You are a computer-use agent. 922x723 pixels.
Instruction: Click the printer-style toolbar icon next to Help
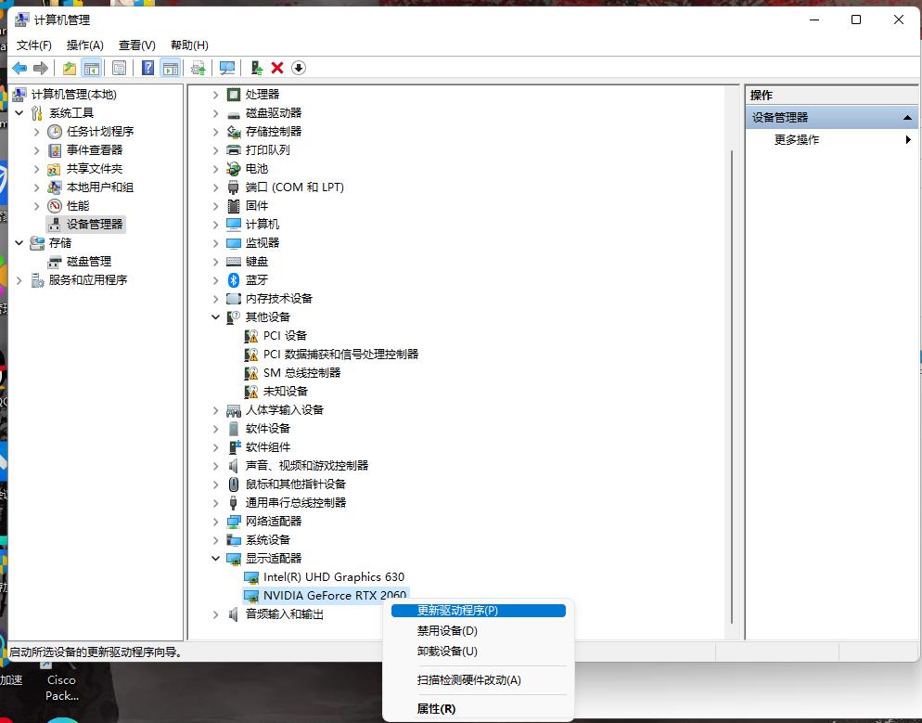click(198, 69)
